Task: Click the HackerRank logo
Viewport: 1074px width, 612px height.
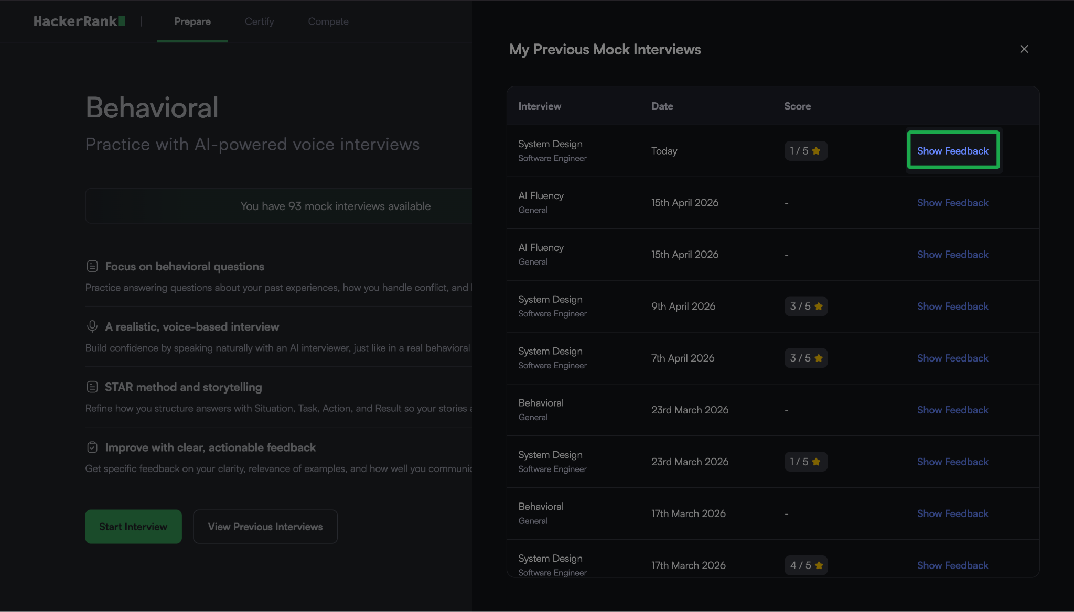Action: click(x=79, y=21)
